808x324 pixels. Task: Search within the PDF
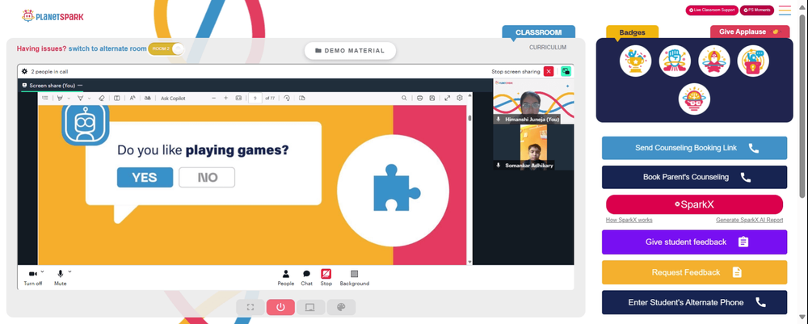coord(404,98)
